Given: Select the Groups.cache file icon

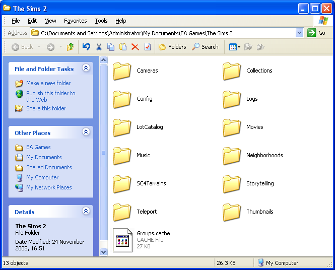Looking at the screenshot, I should [122, 240].
